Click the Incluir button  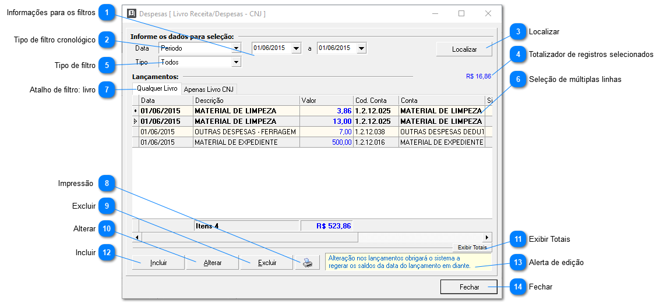(158, 263)
